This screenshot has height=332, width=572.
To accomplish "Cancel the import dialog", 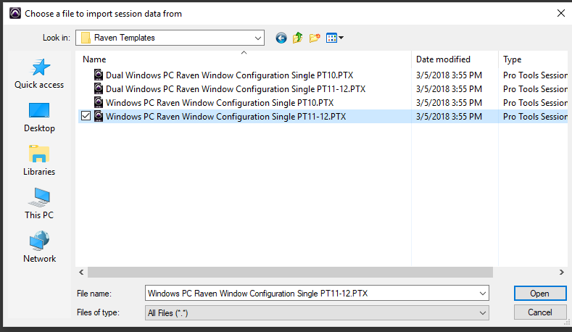I will point(539,312).
